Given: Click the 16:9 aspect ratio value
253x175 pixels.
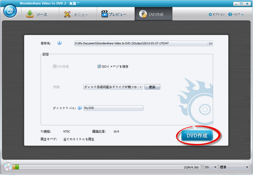Looking at the screenshot, I should 116,132.
